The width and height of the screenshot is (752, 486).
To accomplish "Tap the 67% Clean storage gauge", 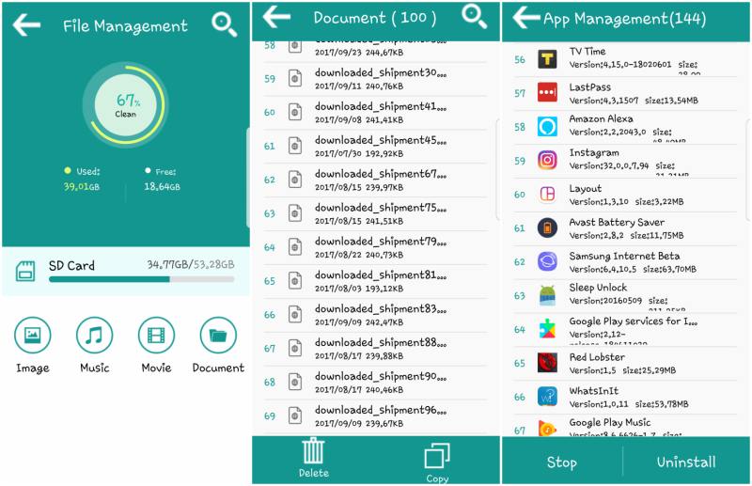I will coord(126,105).
